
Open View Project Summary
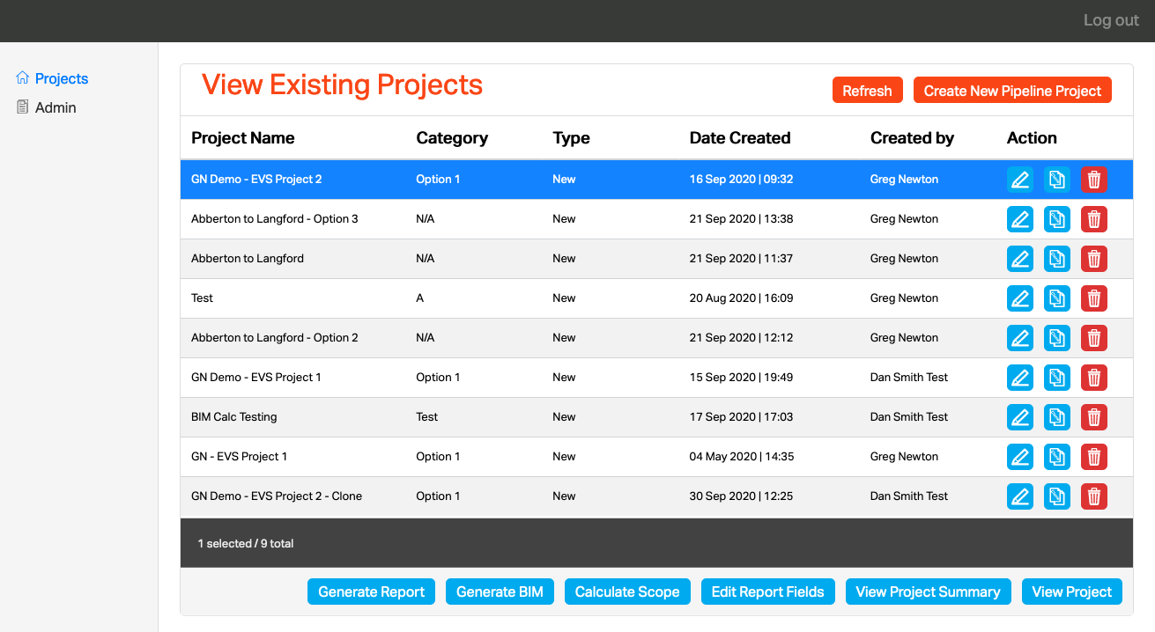tap(928, 592)
